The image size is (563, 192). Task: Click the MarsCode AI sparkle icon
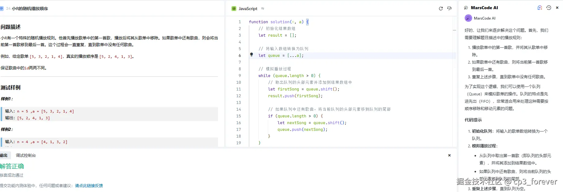coord(466,8)
